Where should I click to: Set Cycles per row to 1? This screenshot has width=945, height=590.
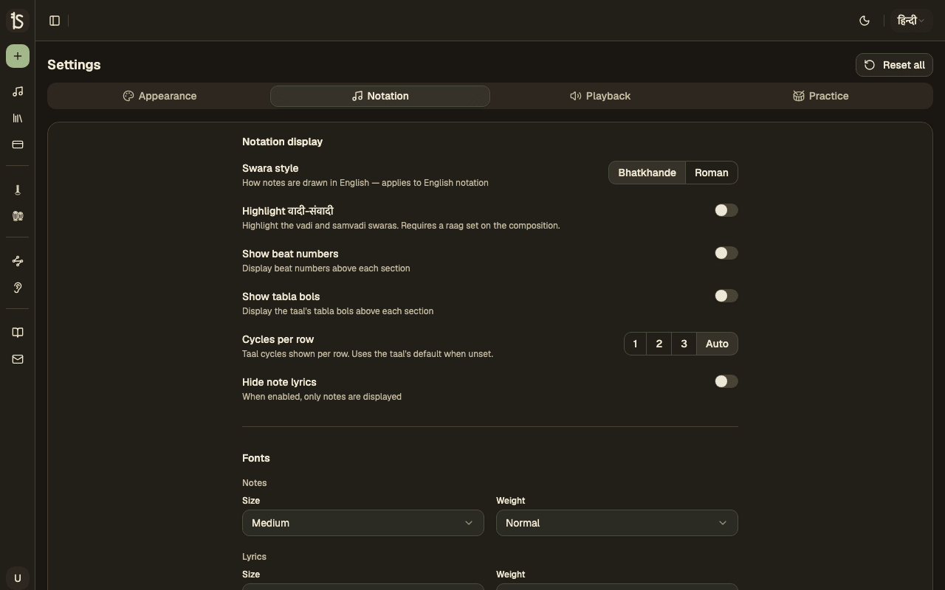635,344
